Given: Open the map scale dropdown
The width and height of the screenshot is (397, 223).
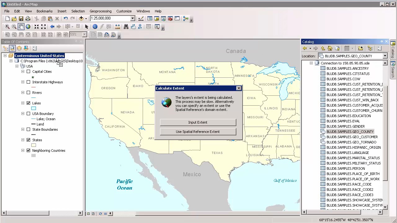Looking at the screenshot, I should [132, 19].
